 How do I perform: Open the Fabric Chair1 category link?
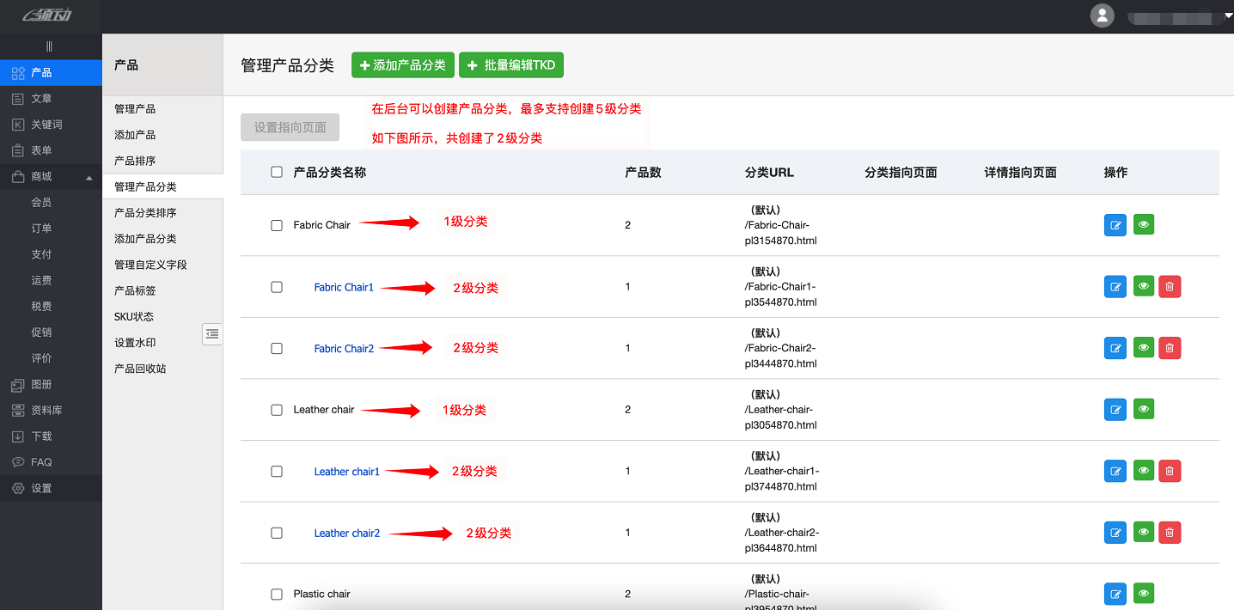[344, 288]
